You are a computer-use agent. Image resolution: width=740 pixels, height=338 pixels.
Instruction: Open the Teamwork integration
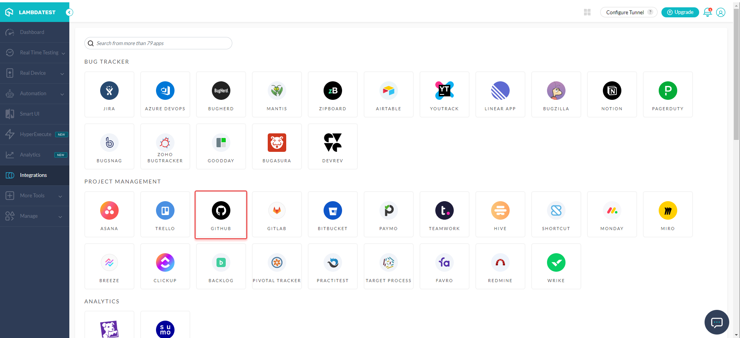pos(445,214)
